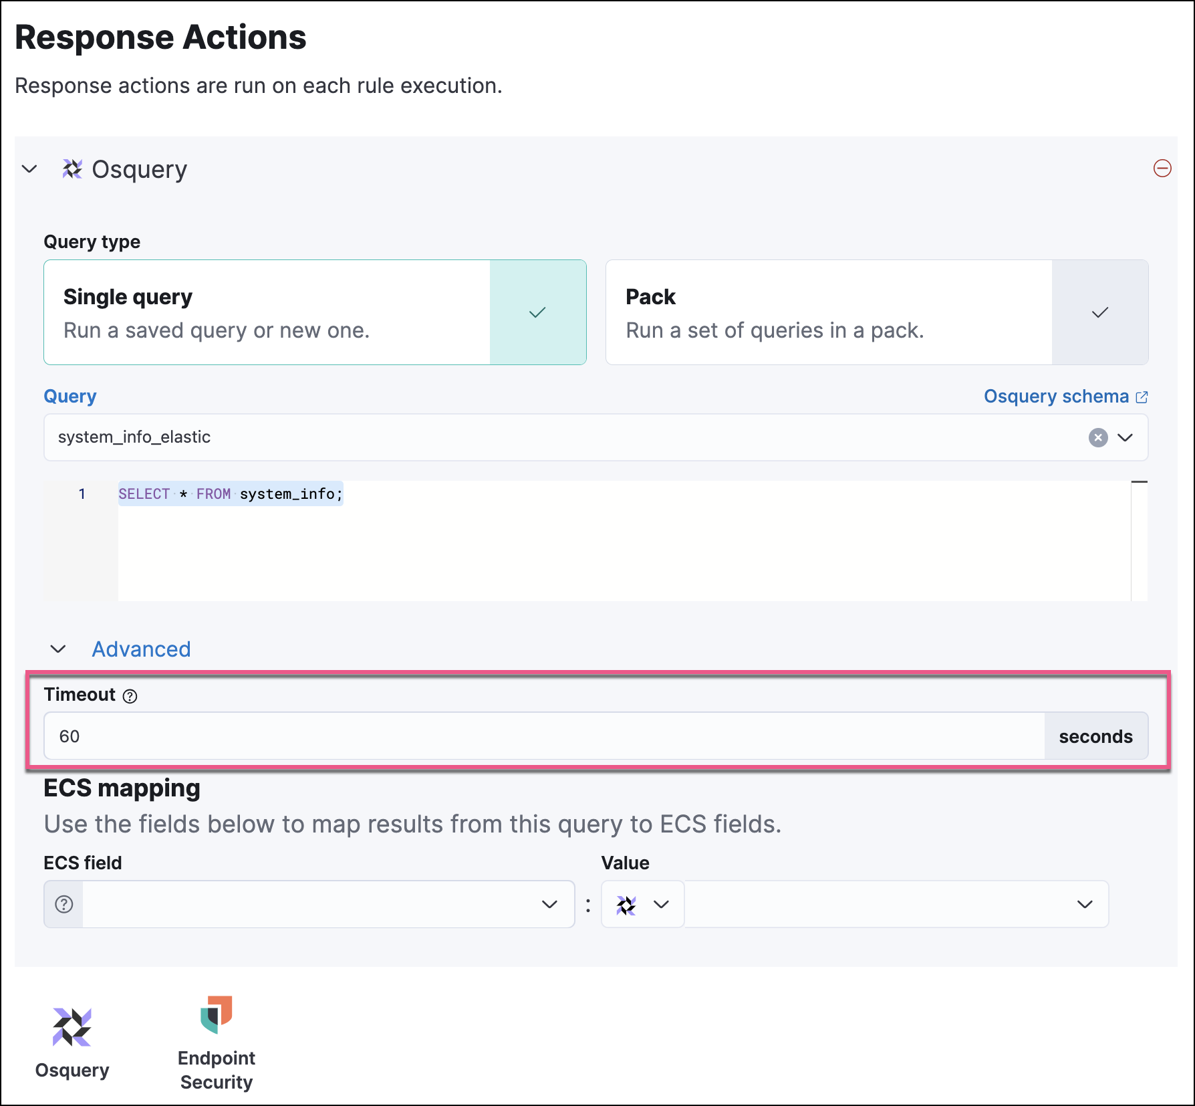Click the help icon beside ECS field
This screenshot has height=1106, width=1195.
tap(62, 904)
